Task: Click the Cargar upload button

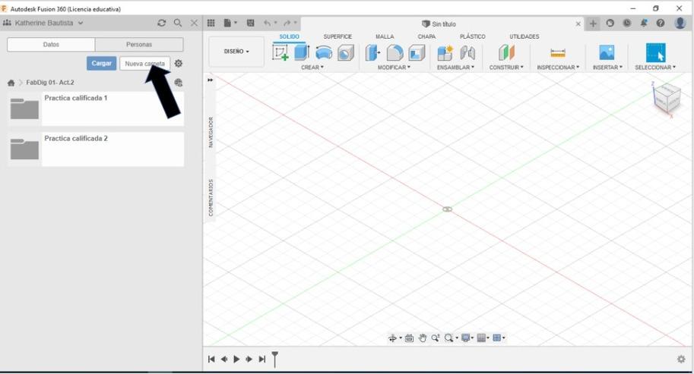Action: point(101,63)
